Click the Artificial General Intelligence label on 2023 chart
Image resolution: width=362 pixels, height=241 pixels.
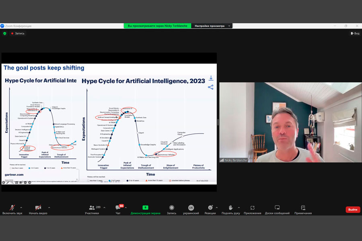pyautogui.click(x=108, y=117)
